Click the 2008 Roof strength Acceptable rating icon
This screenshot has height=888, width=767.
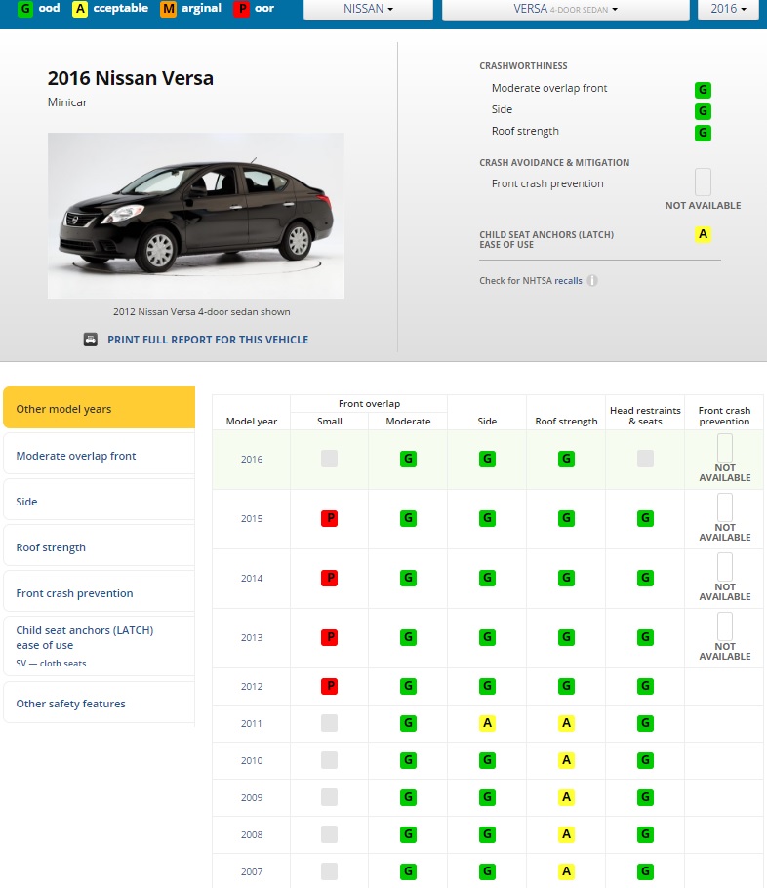click(x=566, y=834)
